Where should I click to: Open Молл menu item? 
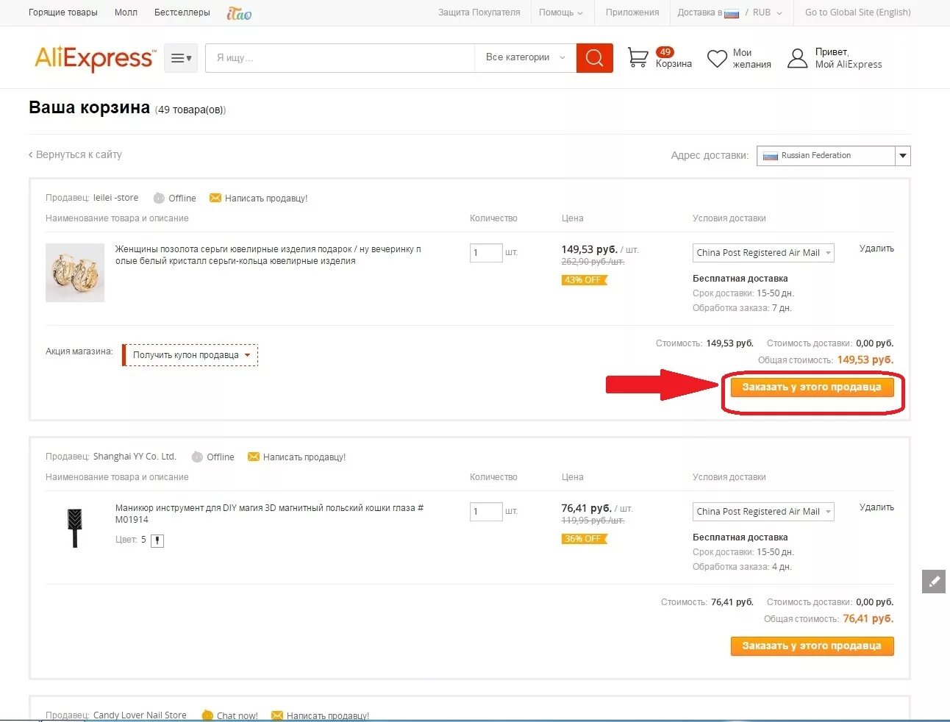click(126, 12)
